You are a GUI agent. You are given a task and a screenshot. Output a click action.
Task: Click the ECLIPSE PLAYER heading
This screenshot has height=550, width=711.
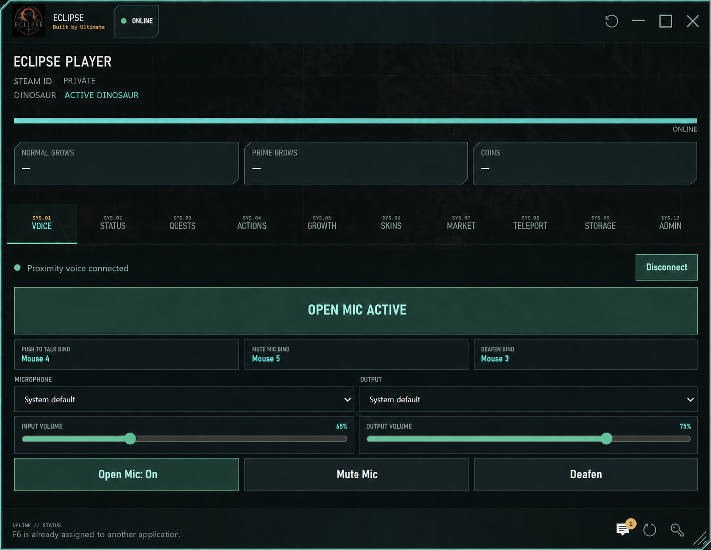tap(63, 61)
